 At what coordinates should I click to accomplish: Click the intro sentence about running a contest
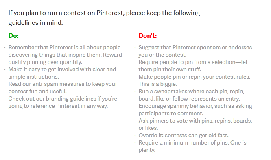pyautogui.click(x=104, y=18)
